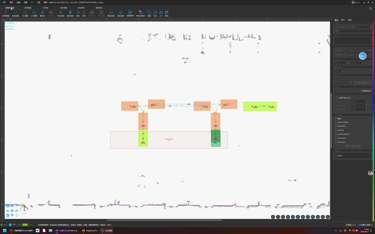Screen dimensions: 375x234
Task: Click the 启用编辑 pencil icon
Action: click(6, 13)
